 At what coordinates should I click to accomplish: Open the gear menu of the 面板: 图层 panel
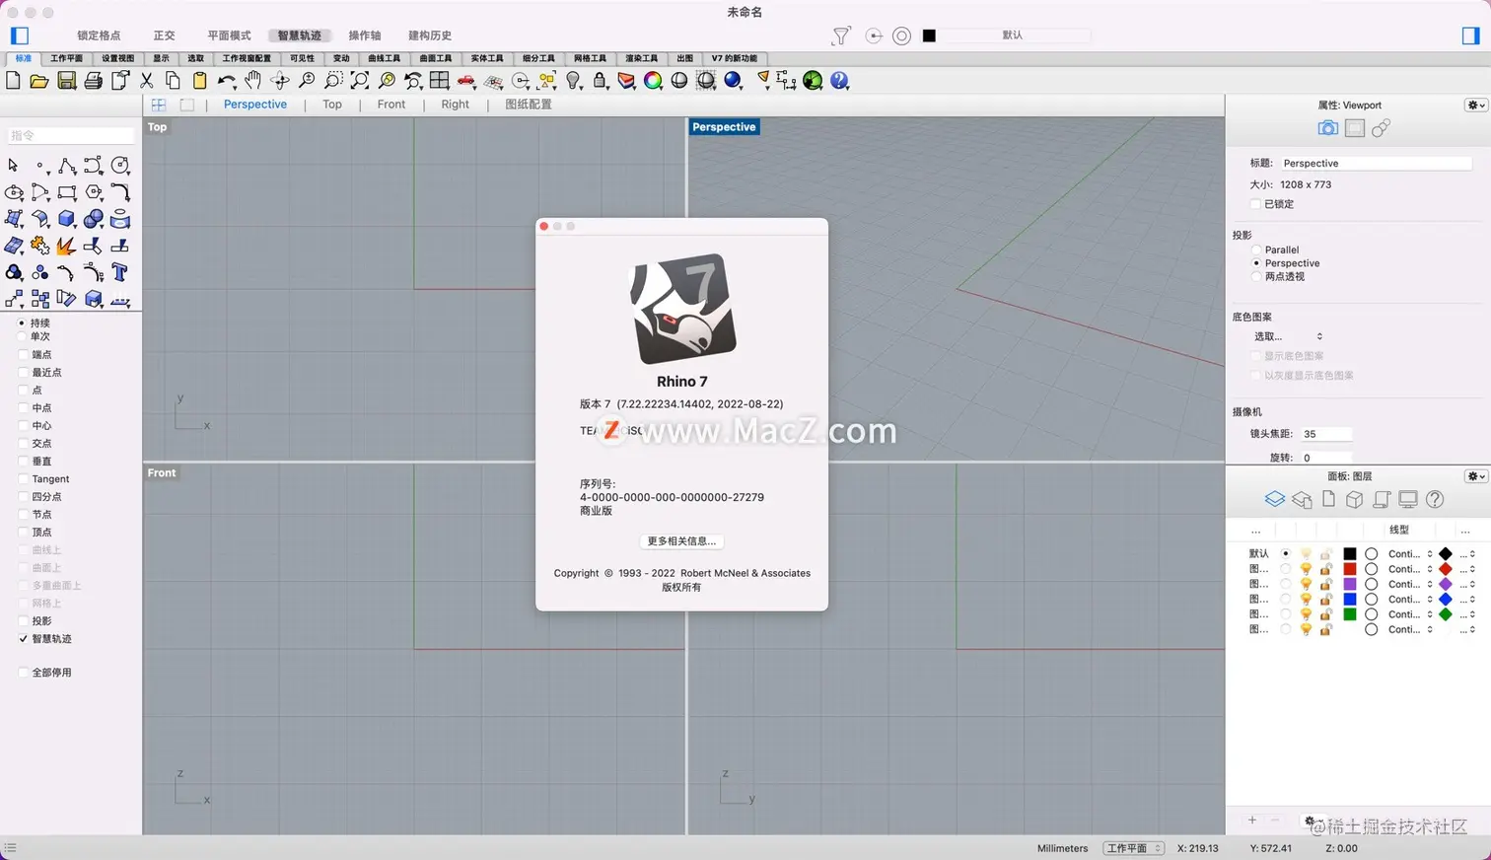tap(1476, 476)
